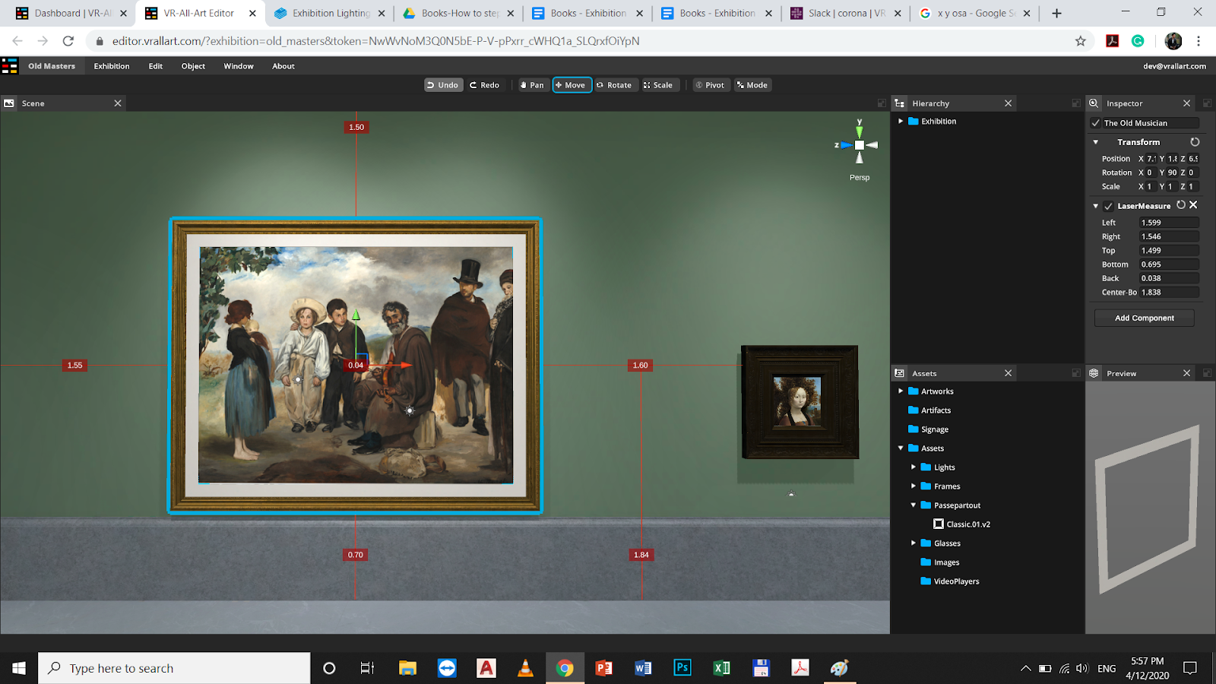This screenshot has width=1216, height=684.
Task: Select the VideoPlayers folder in Assets
Action: 956,581
